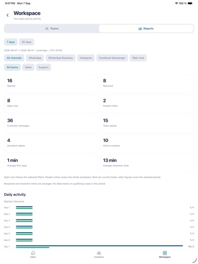Screen dimensions: 198x264
Task: Open the Contacts people icon
Action: click(99, 253)
